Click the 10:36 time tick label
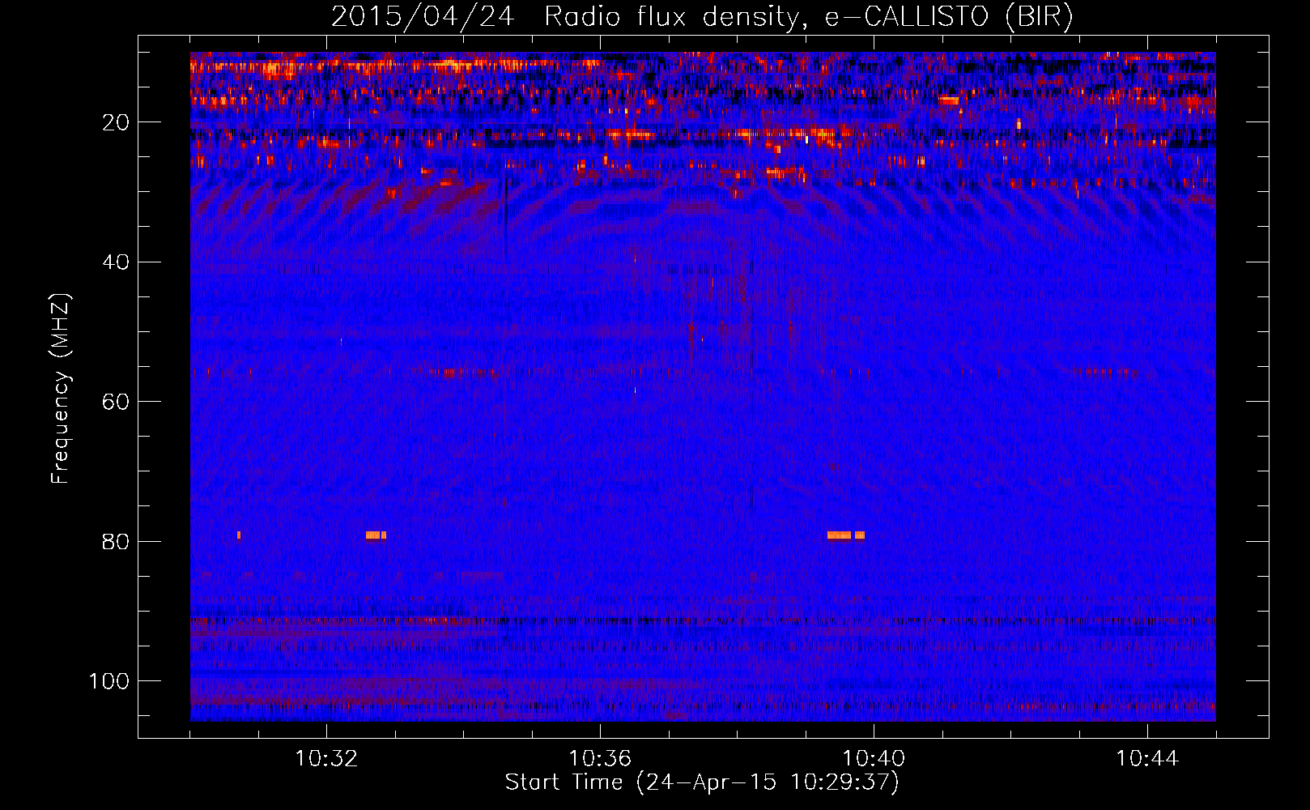The height and width of the screenshot is (810, 1310). click(x=600, y=759)
